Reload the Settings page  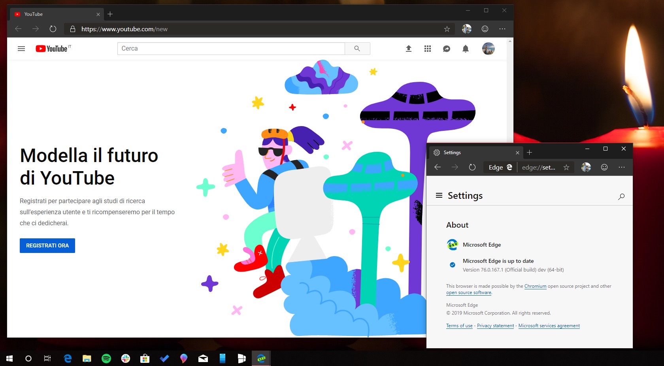point(472,167)
